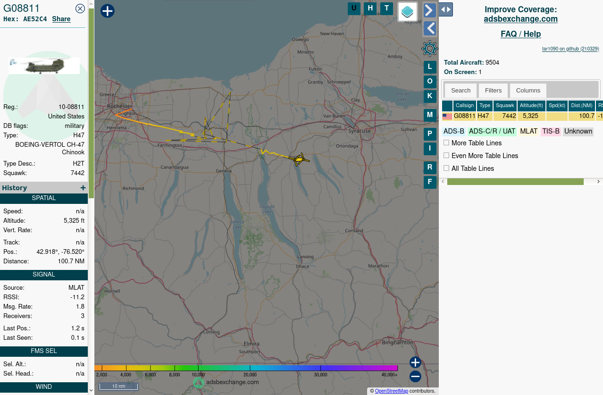Click the SIGNAL section header
The width and height of the screenshot is (603, 395).
[44, 275]
